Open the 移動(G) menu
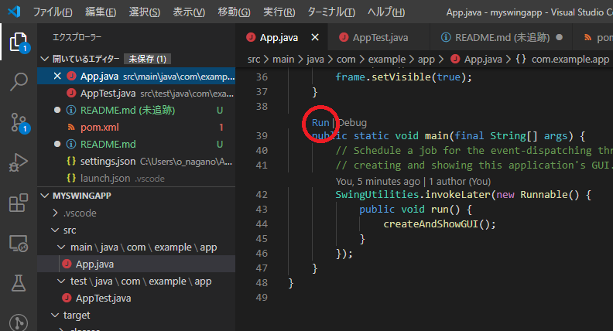The height and width of the screenshot is (331, 613). pyautogui.click(x=234, y=12)
